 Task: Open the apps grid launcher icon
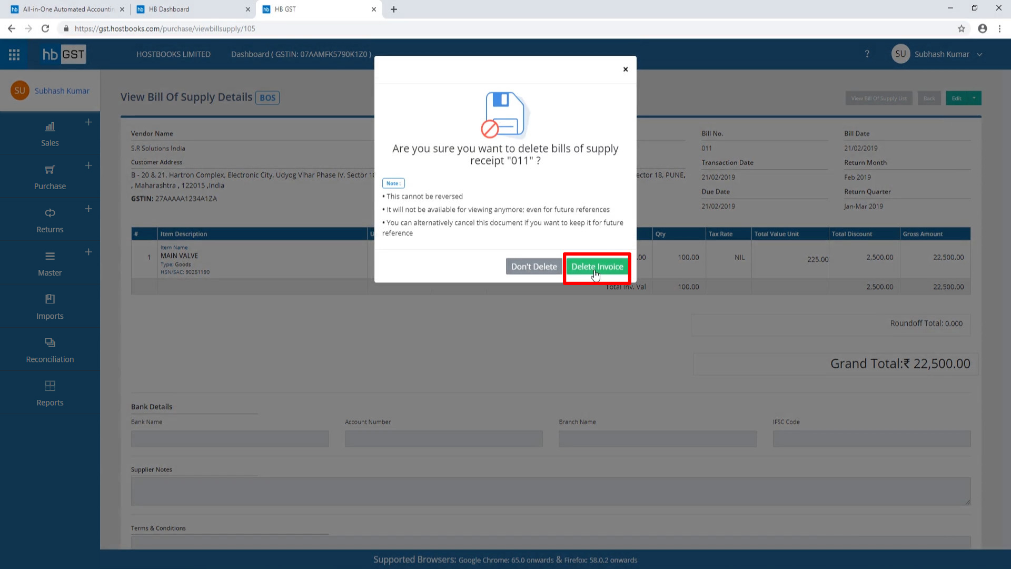[14, 54]
